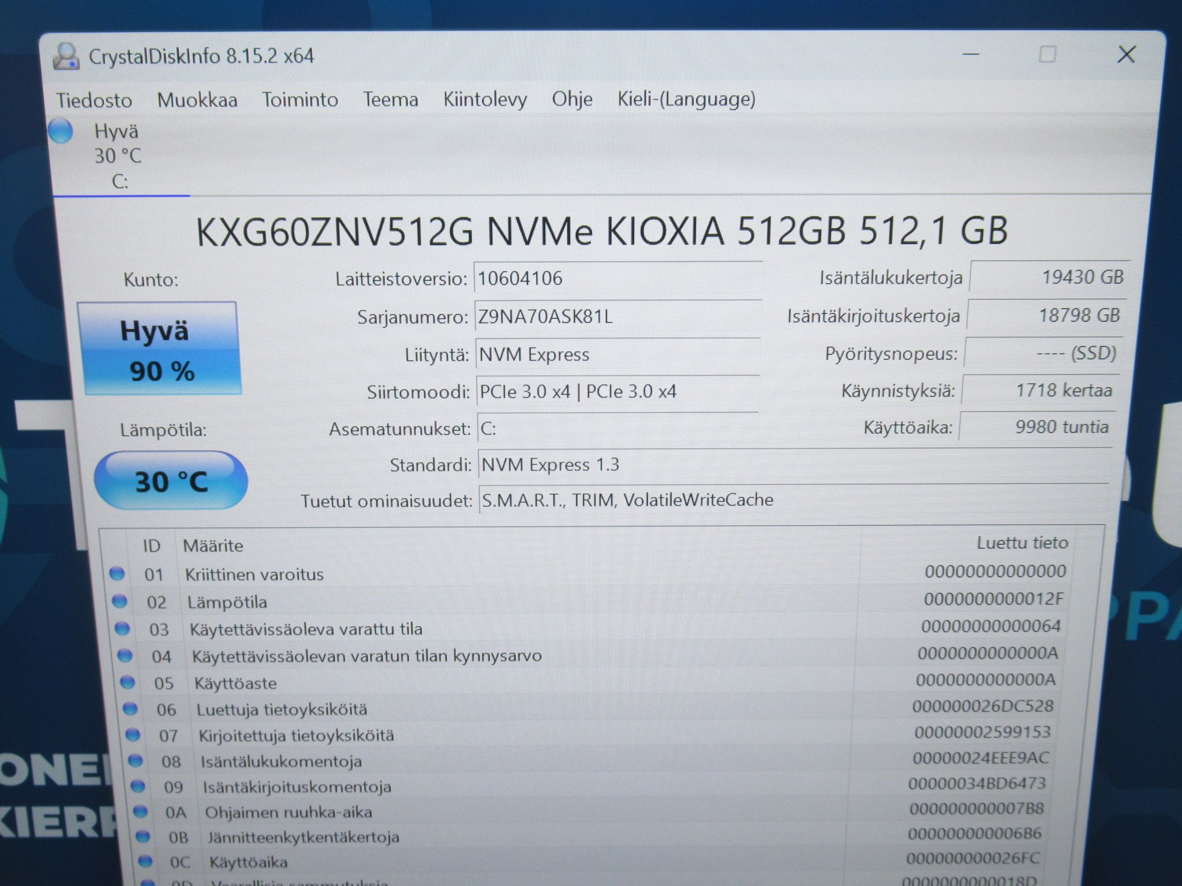Click raw value 00000034BD6473
The width and height of the screenshot is (1182, 886).
click(x=977, y=783)
